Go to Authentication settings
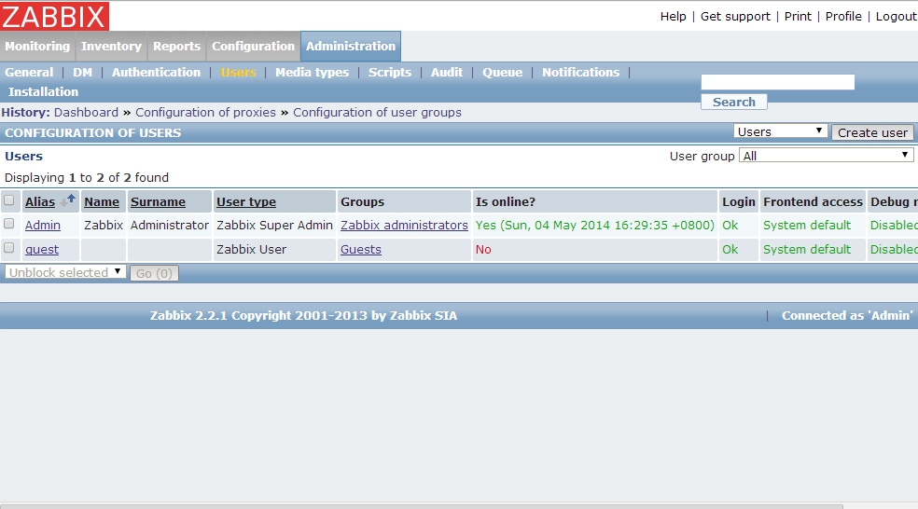The width and height of the screenshot is (918, 509). pyautogui.click(x=157, y=73)
